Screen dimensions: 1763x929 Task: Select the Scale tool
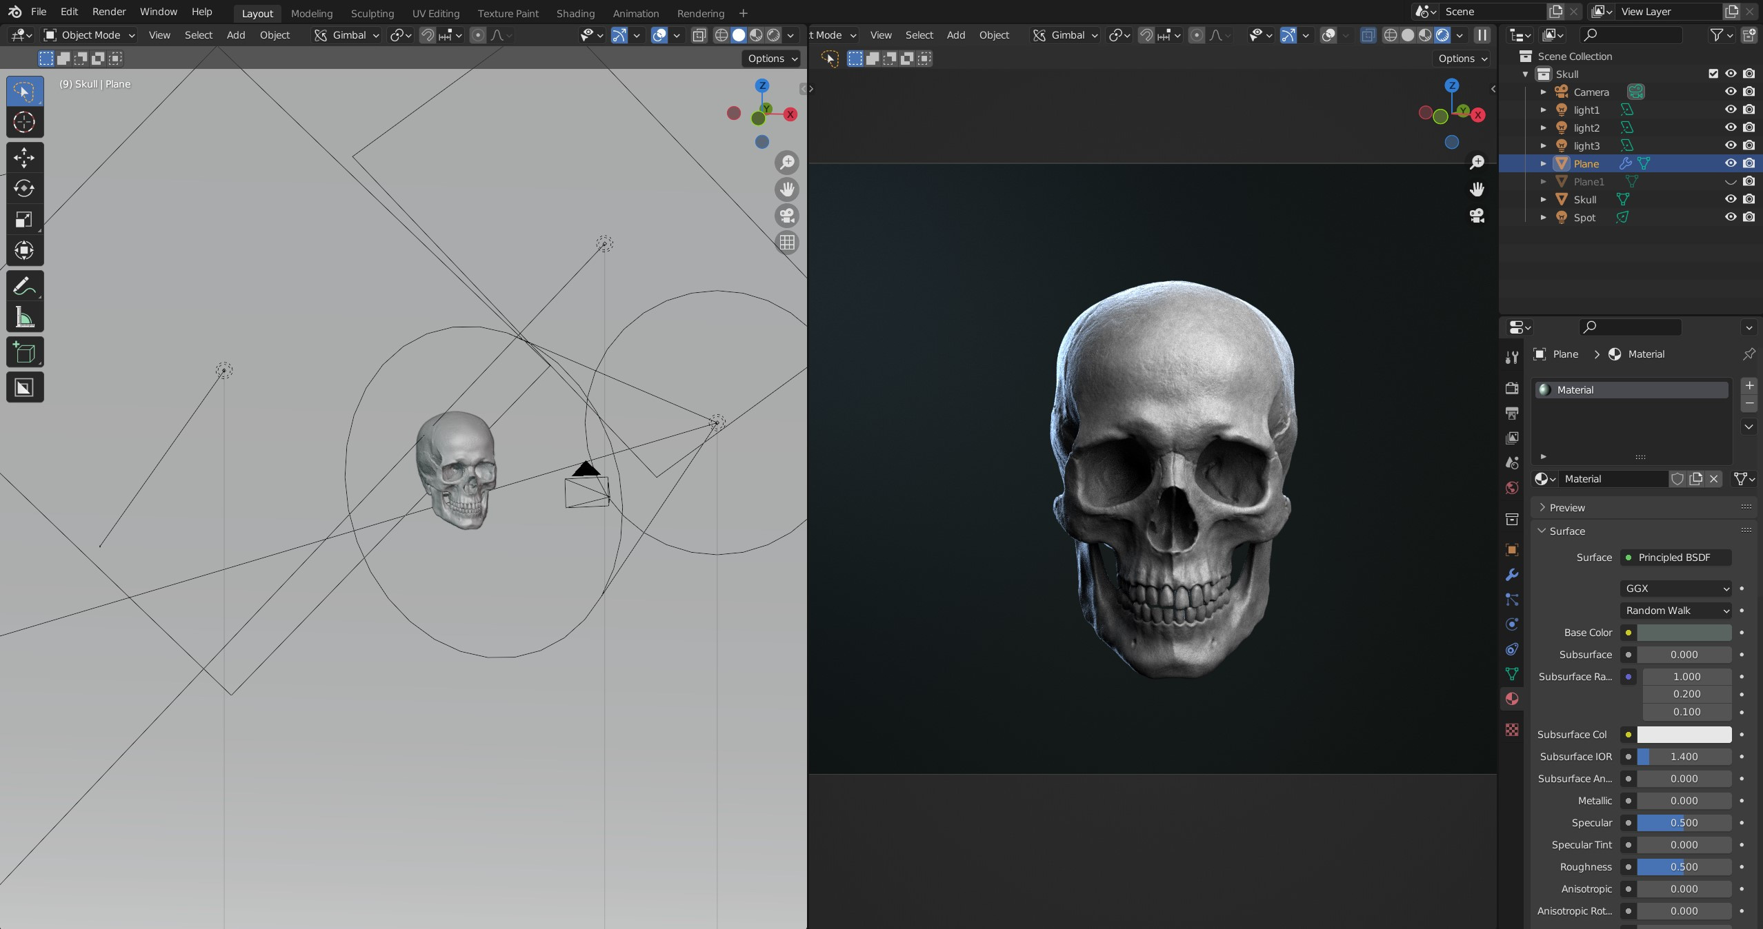24,220
